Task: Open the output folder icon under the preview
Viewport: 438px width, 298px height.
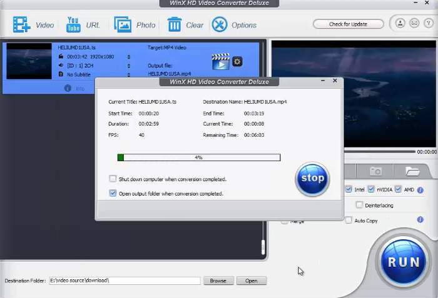Action: point(412,171)
